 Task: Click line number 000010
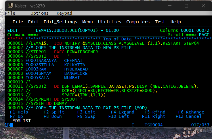(15, 82)
